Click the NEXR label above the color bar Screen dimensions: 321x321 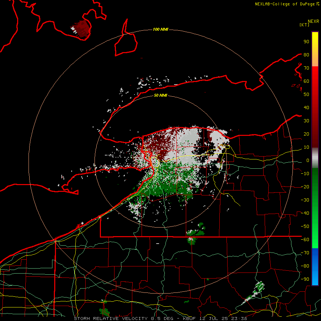tap(314, 21)
